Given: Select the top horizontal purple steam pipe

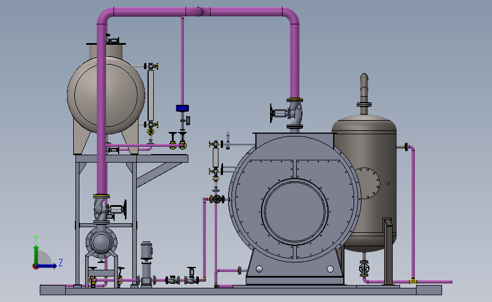Looking at the screenshot, I should pos(197,12).
